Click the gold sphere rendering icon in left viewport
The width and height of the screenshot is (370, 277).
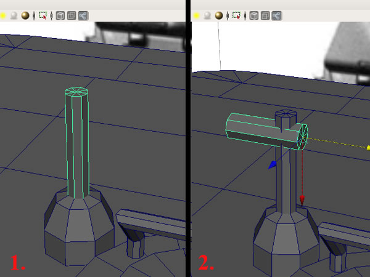(x=25, y=15)
